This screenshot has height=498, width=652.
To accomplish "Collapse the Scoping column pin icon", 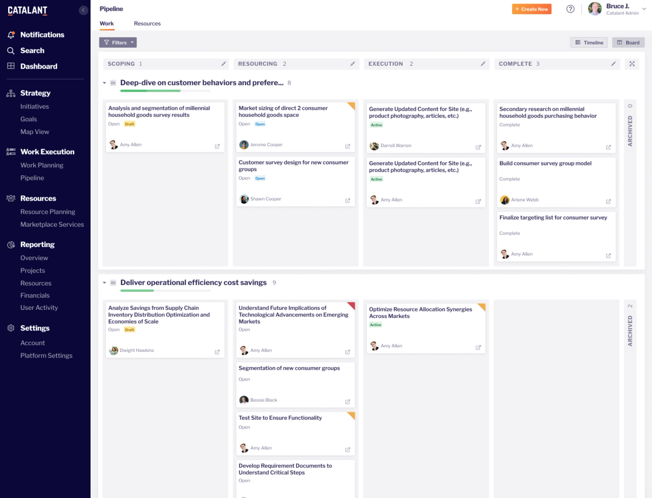I will pyautogui.click(x=223, y=64).
